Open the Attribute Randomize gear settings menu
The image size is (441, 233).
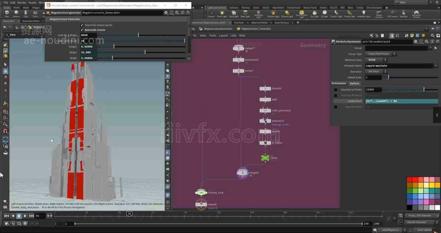click(416, 41)
